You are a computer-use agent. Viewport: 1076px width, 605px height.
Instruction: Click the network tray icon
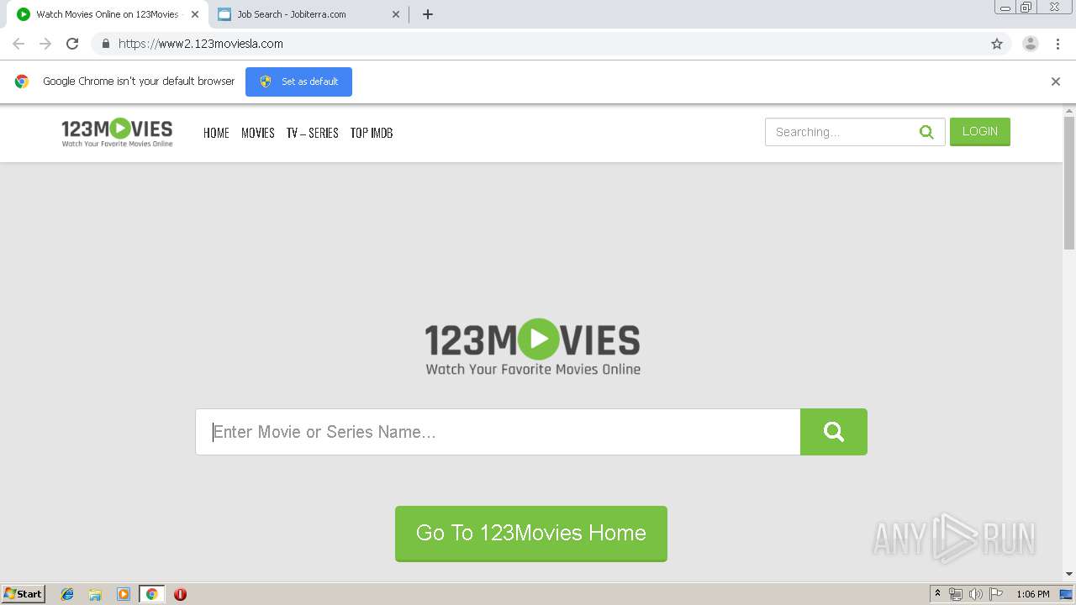tap(956, 594)
